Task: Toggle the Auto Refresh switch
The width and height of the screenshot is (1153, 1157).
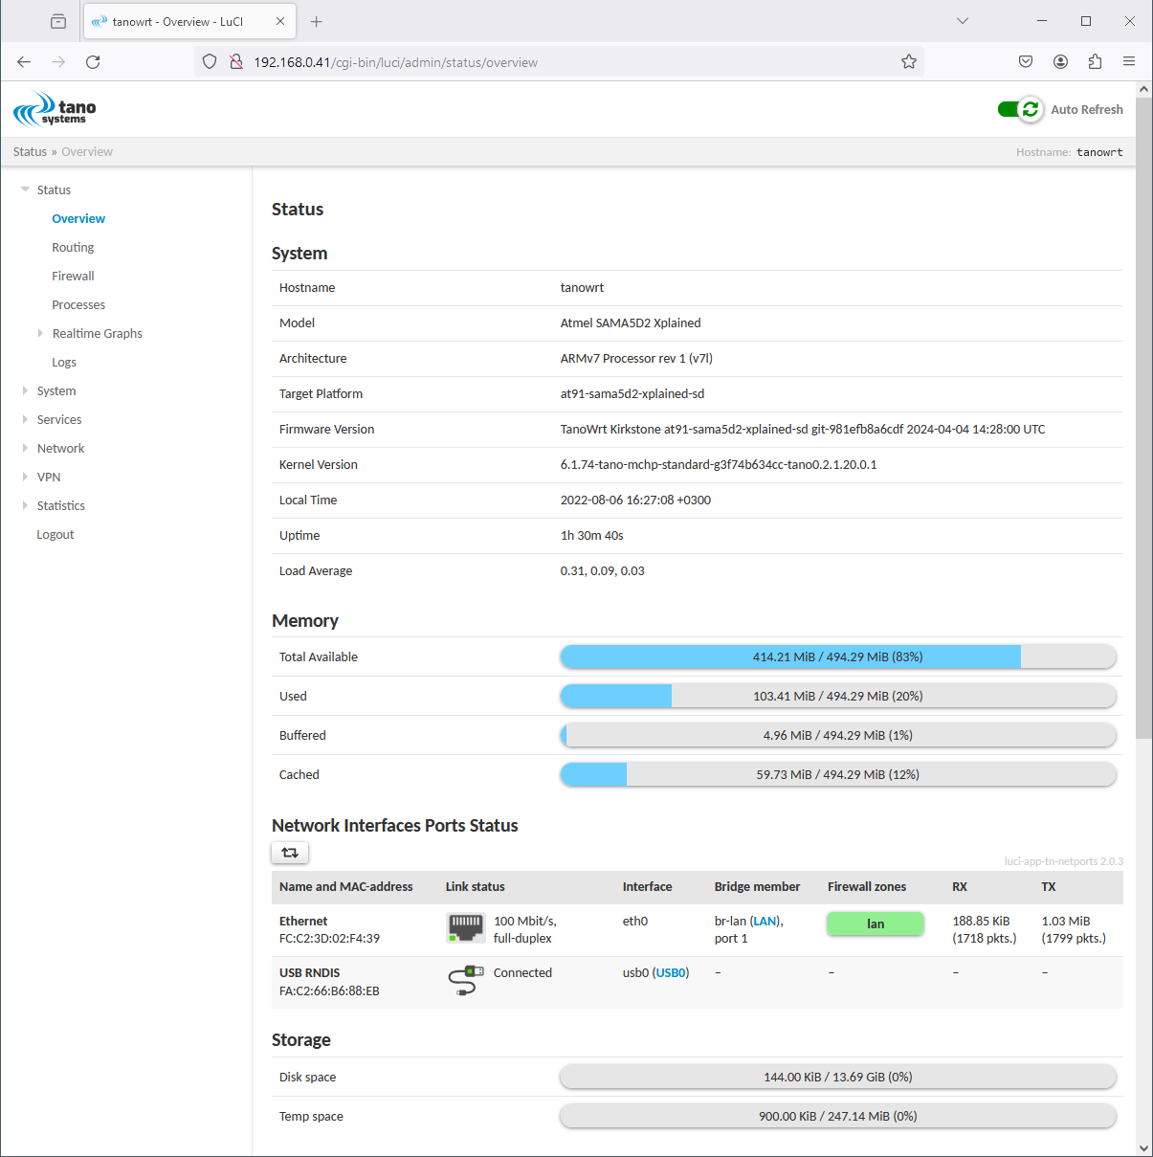Action: tap(1020, 109)
